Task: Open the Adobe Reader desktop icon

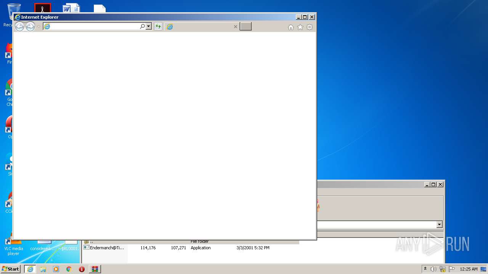Action: coord(42,8)
